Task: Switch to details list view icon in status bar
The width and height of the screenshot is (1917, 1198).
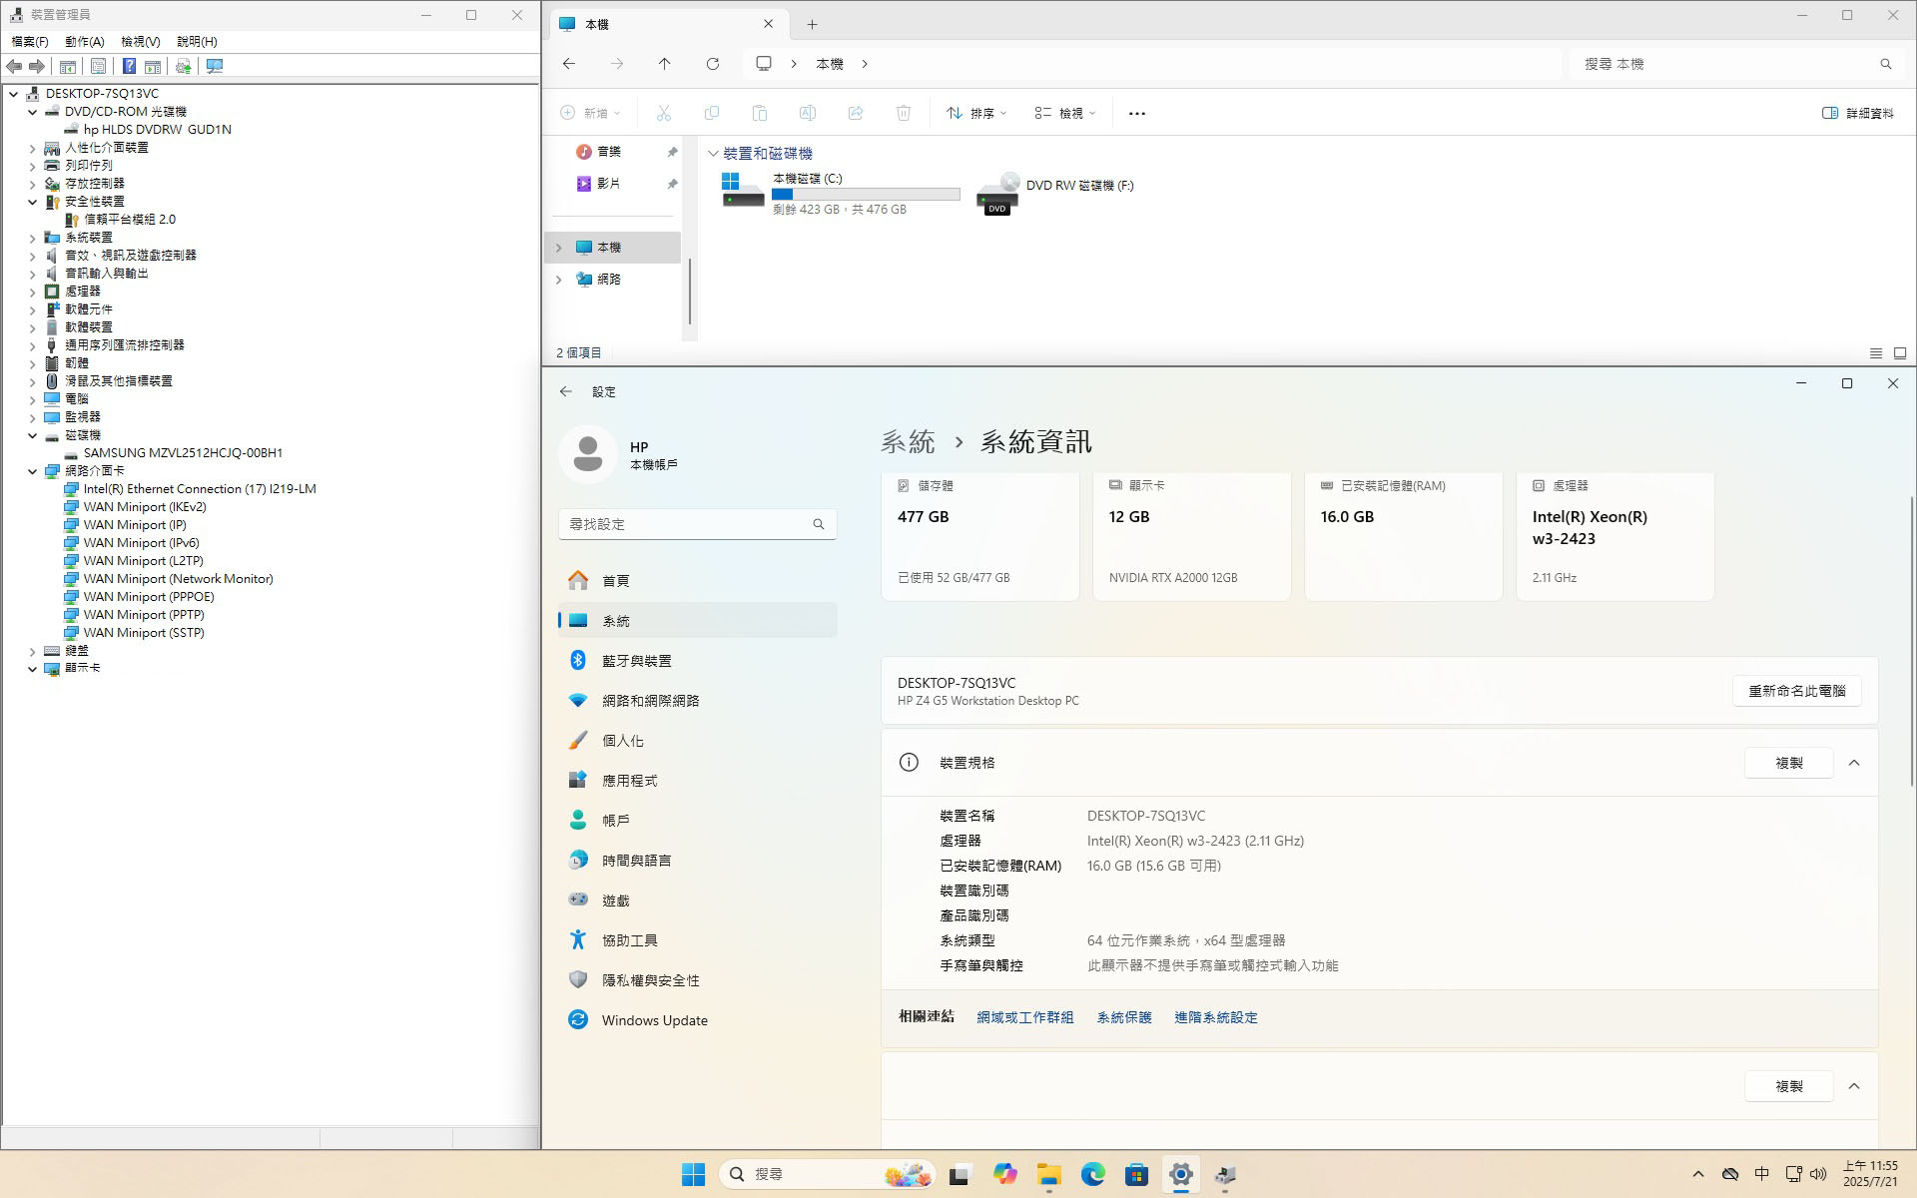Action: 1876,353
